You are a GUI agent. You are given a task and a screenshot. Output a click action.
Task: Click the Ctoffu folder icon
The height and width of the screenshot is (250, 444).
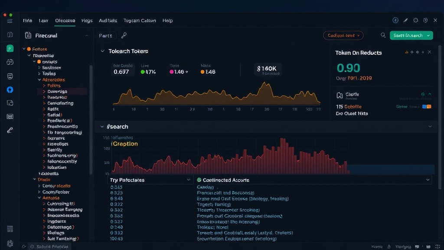(x=340, y=95)
